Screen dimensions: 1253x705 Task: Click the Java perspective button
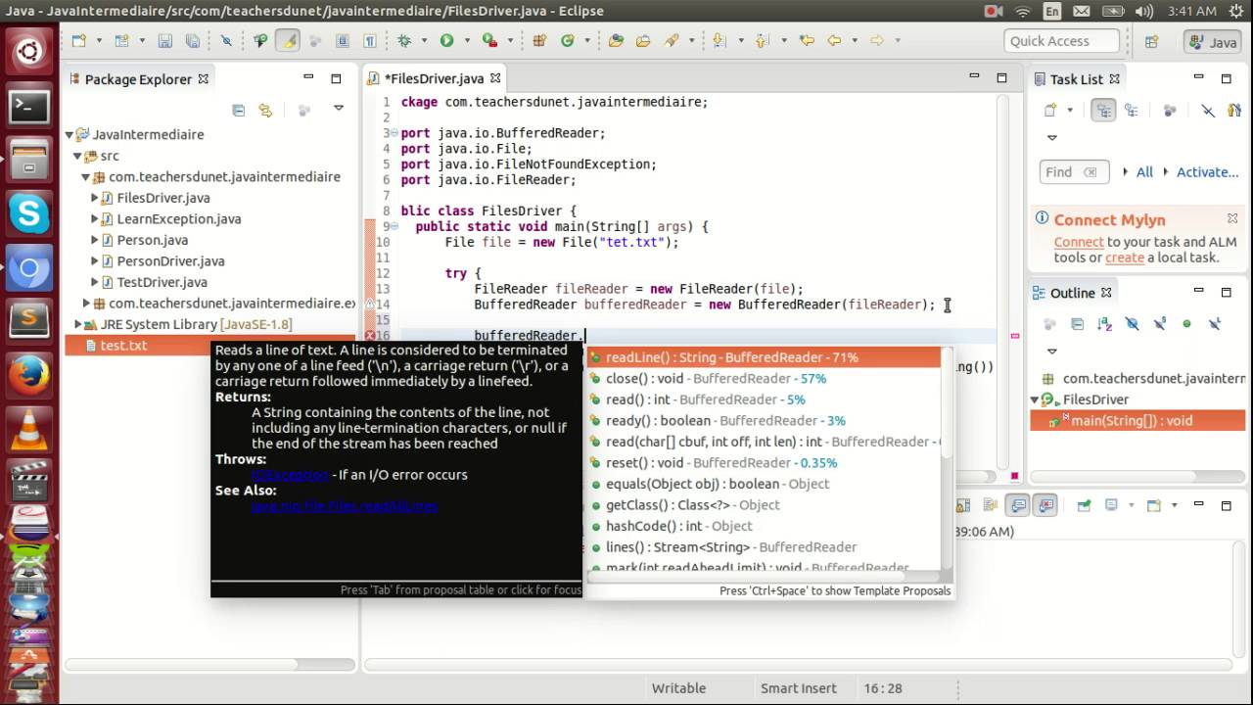coord(1213,42)
